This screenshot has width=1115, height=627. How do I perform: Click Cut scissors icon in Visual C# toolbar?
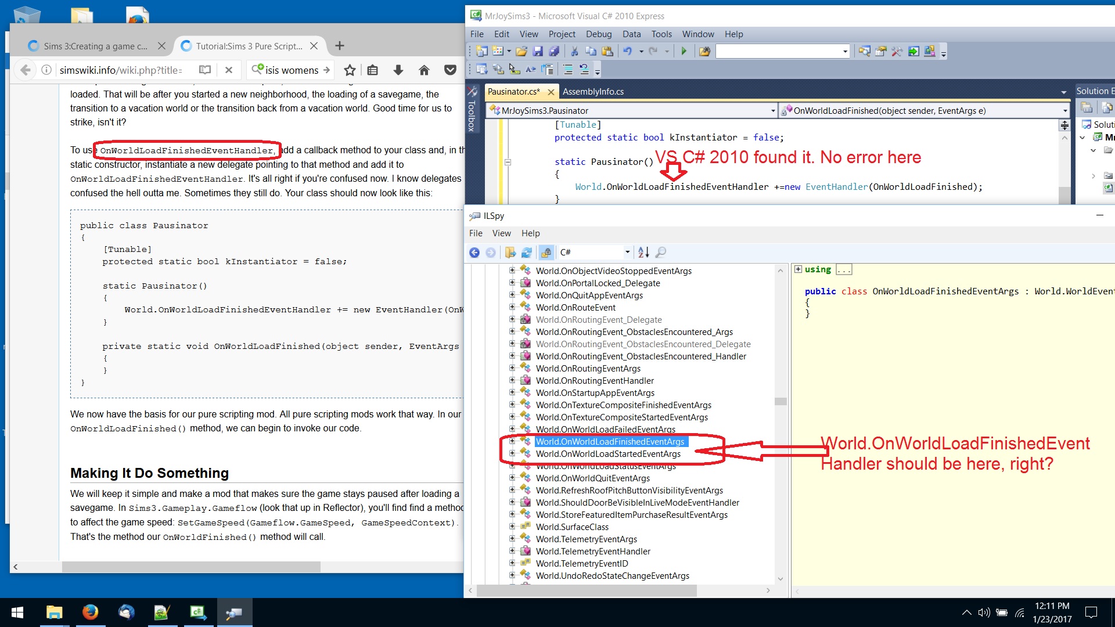pyautogui.click(x=574, y=52)
